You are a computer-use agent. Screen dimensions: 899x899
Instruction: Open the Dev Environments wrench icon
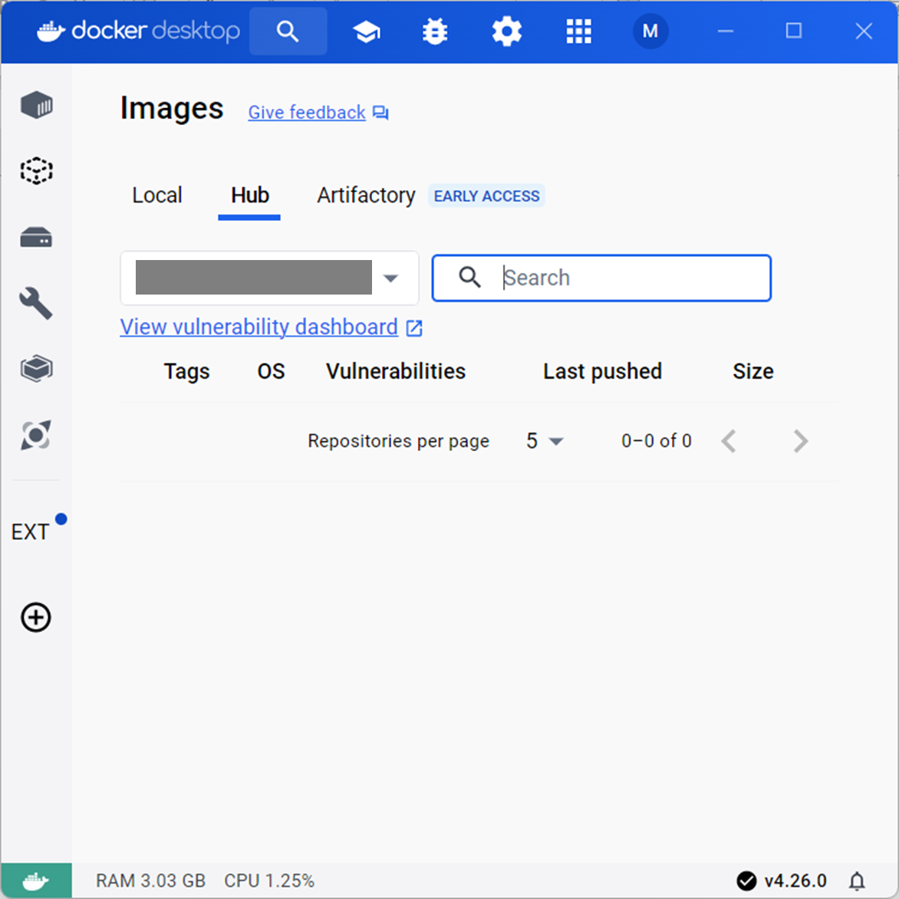pos(36,303)
